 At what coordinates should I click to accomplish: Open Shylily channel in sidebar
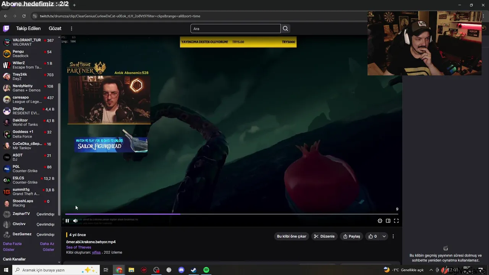pos(30,111)
